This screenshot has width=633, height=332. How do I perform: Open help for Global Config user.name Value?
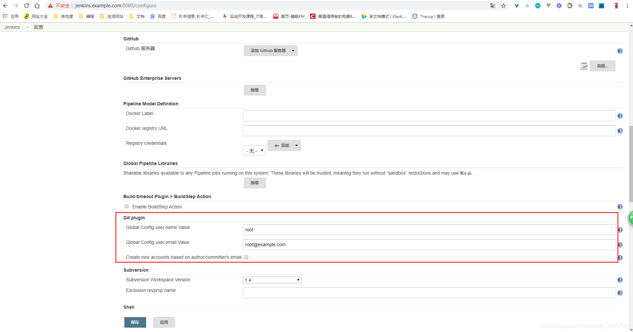(x=620, y=230)
